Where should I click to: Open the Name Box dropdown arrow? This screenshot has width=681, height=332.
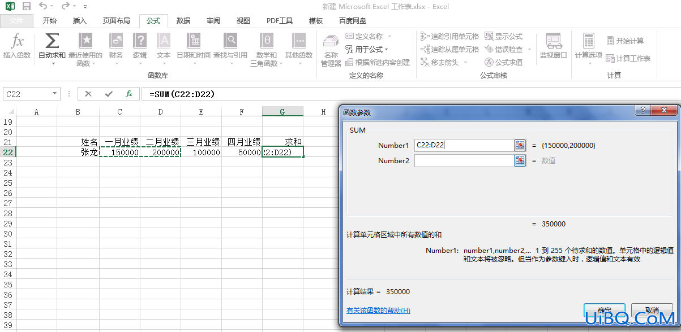[55, 94]
